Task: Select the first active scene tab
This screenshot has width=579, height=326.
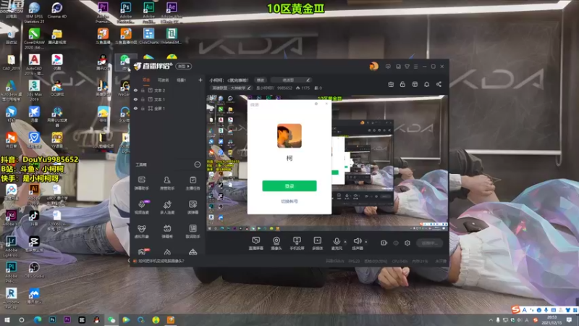Action: tap(146, 80)
